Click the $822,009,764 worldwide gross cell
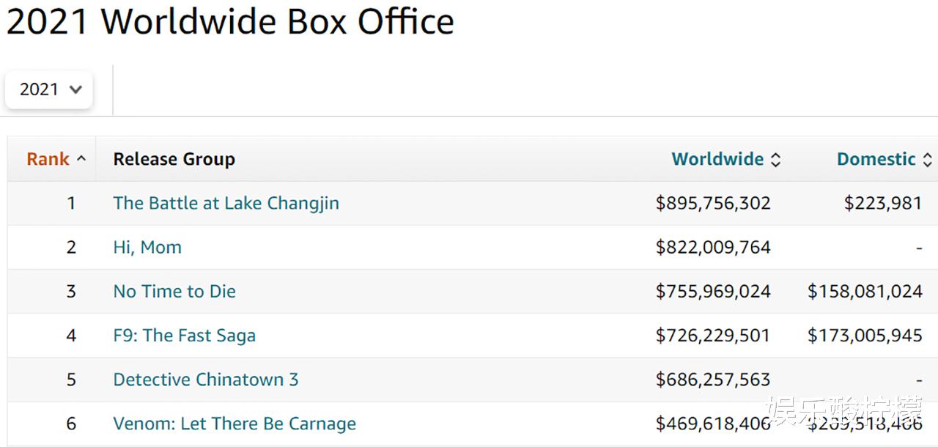The height and width of the screenshot is (447, 938). tap(712, 247)
